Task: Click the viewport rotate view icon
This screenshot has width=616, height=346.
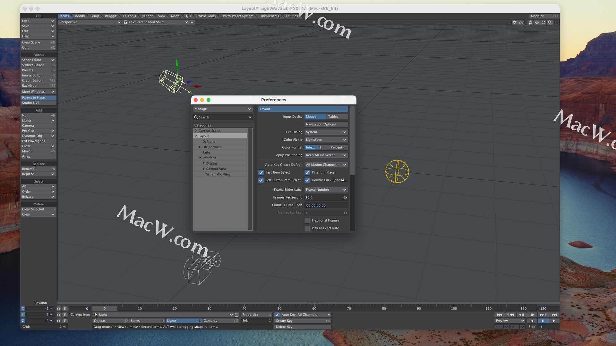Action: click(543, 22)
